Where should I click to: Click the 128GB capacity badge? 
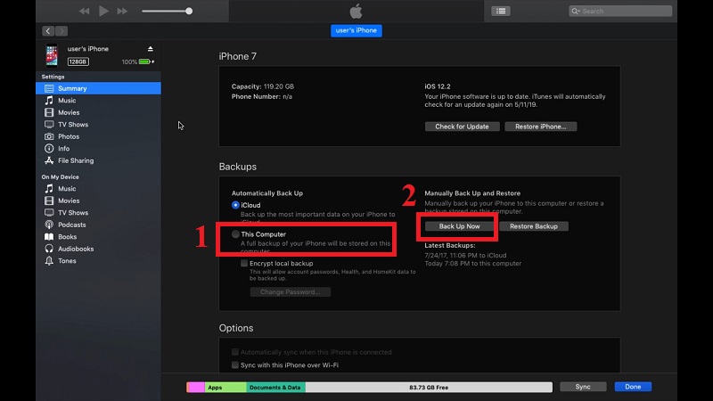point(78,61)
